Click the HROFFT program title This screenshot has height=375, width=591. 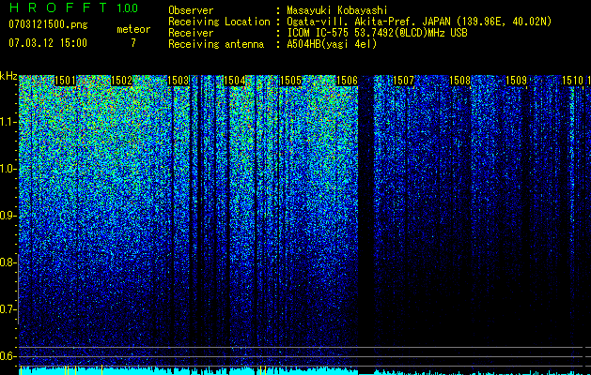tap(58, 7)
